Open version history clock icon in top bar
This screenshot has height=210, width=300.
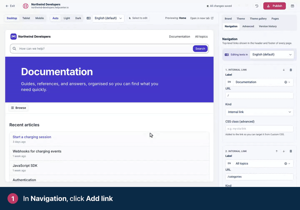[257, 6]
